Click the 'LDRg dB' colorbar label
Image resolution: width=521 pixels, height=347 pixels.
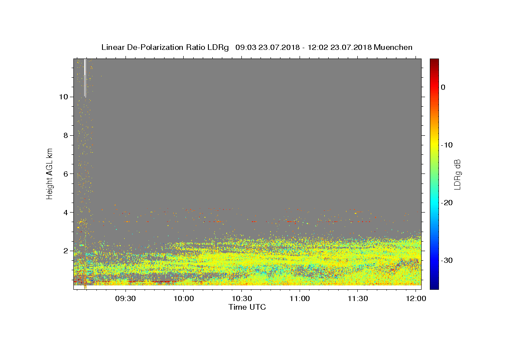pos(457,173)
